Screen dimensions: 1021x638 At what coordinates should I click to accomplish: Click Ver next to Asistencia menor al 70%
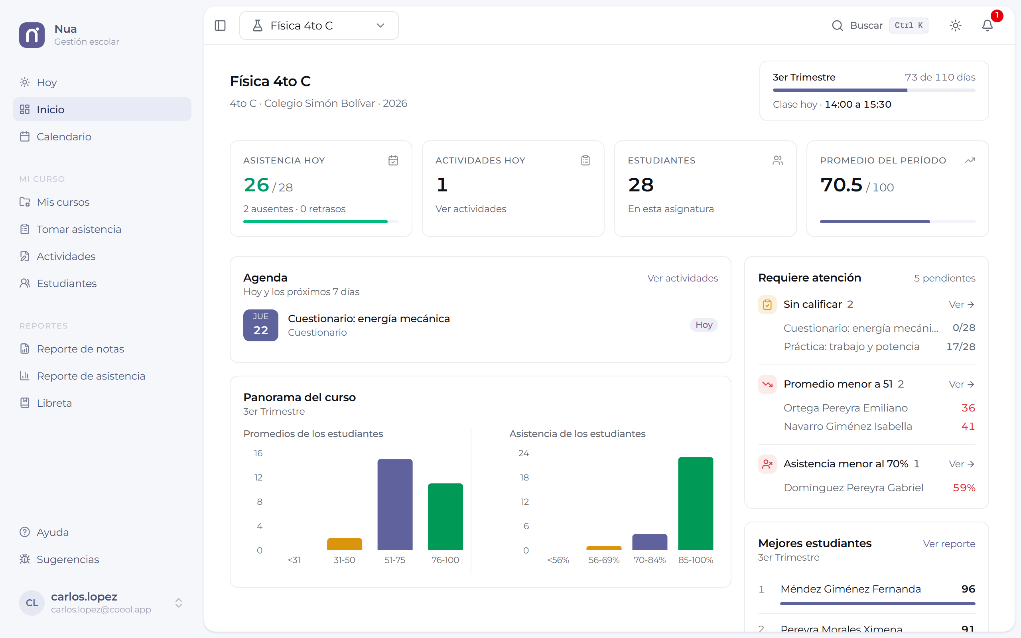(962, 464)
